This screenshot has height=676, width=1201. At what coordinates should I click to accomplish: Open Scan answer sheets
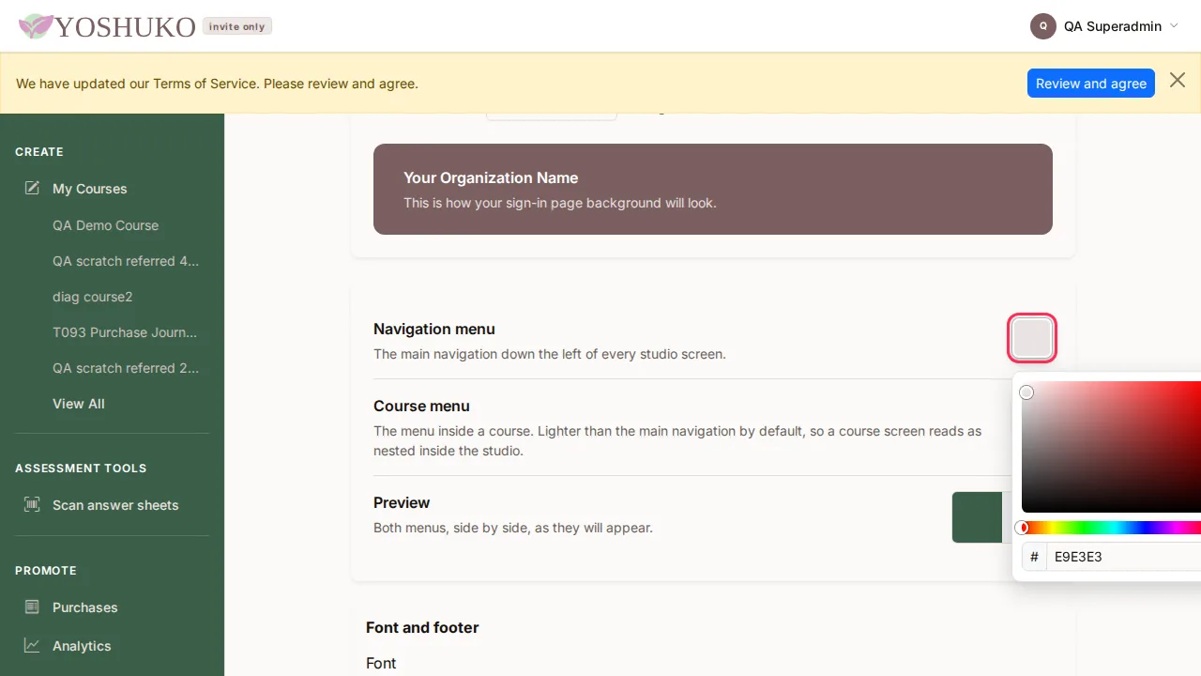click(115, 505)
